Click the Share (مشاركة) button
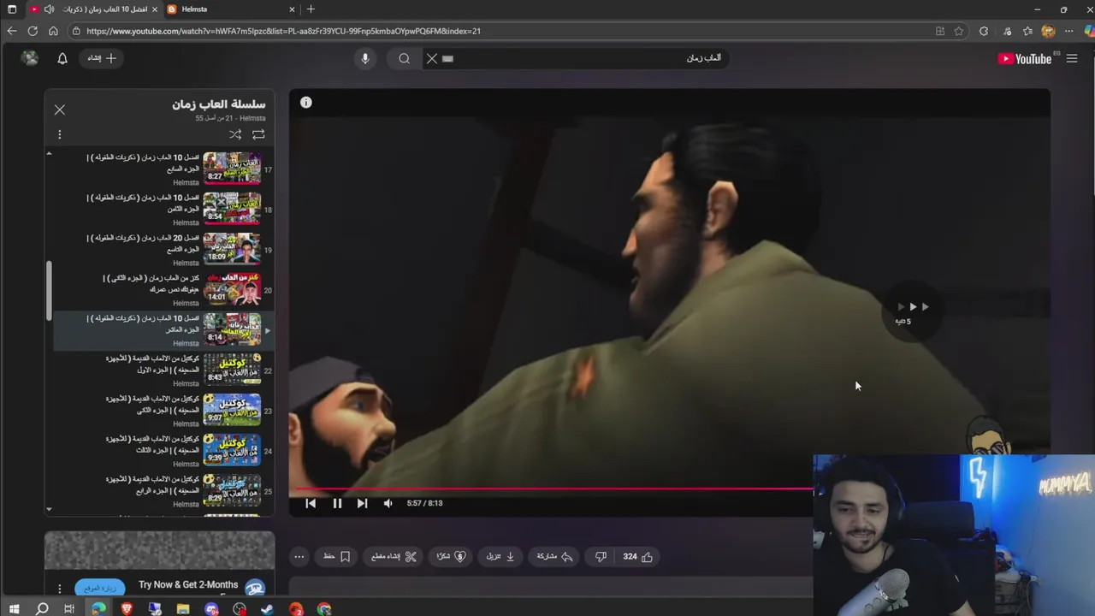 point(554,556)
